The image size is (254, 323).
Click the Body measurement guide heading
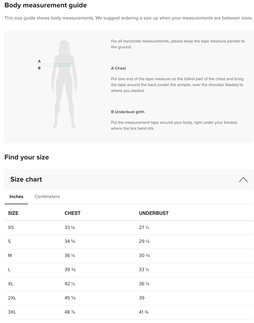tap(45, 5)
